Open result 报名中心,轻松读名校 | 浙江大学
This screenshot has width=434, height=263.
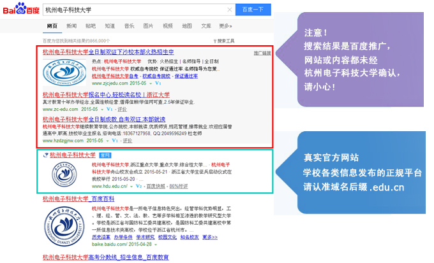click(129, 95)
